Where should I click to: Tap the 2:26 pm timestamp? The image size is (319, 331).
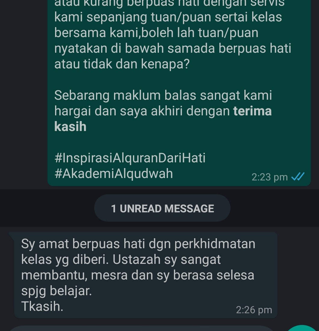click(254, 310)
